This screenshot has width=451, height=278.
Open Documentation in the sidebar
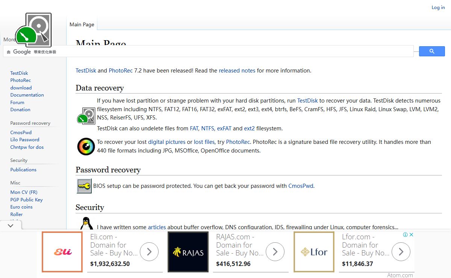click(x=27, y=95)
